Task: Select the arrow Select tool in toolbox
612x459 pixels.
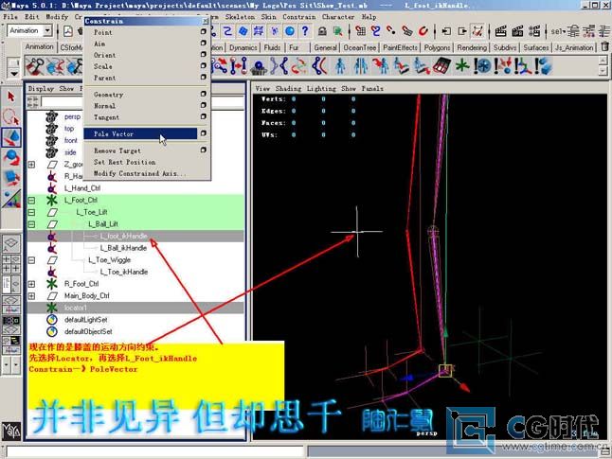Action: [11, 96]
